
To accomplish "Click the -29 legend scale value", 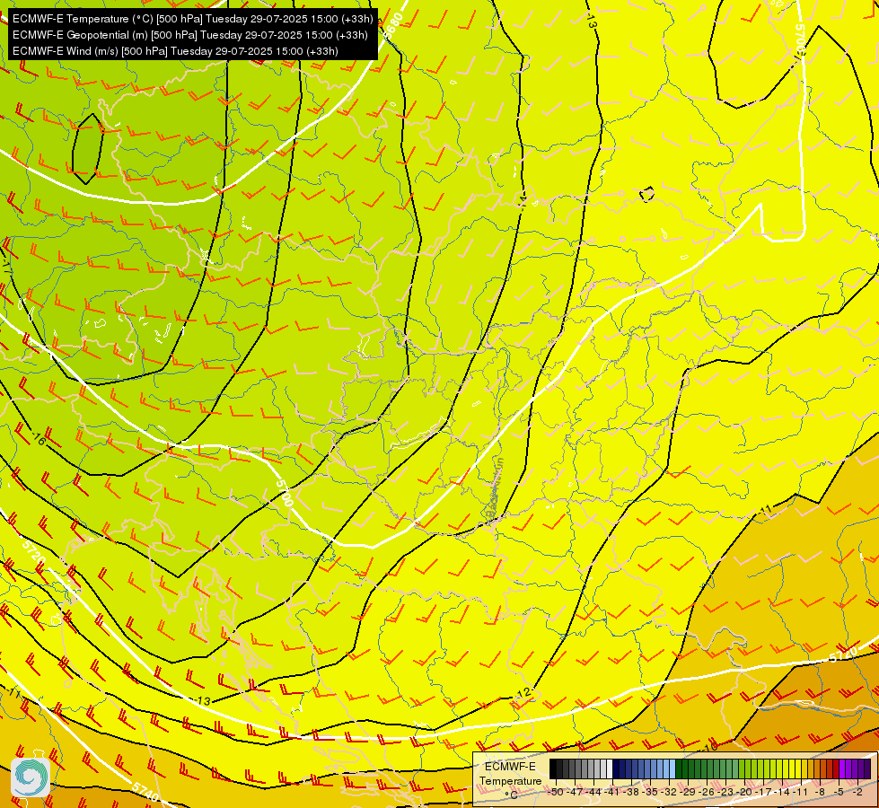I will click(x=688, y=793).
